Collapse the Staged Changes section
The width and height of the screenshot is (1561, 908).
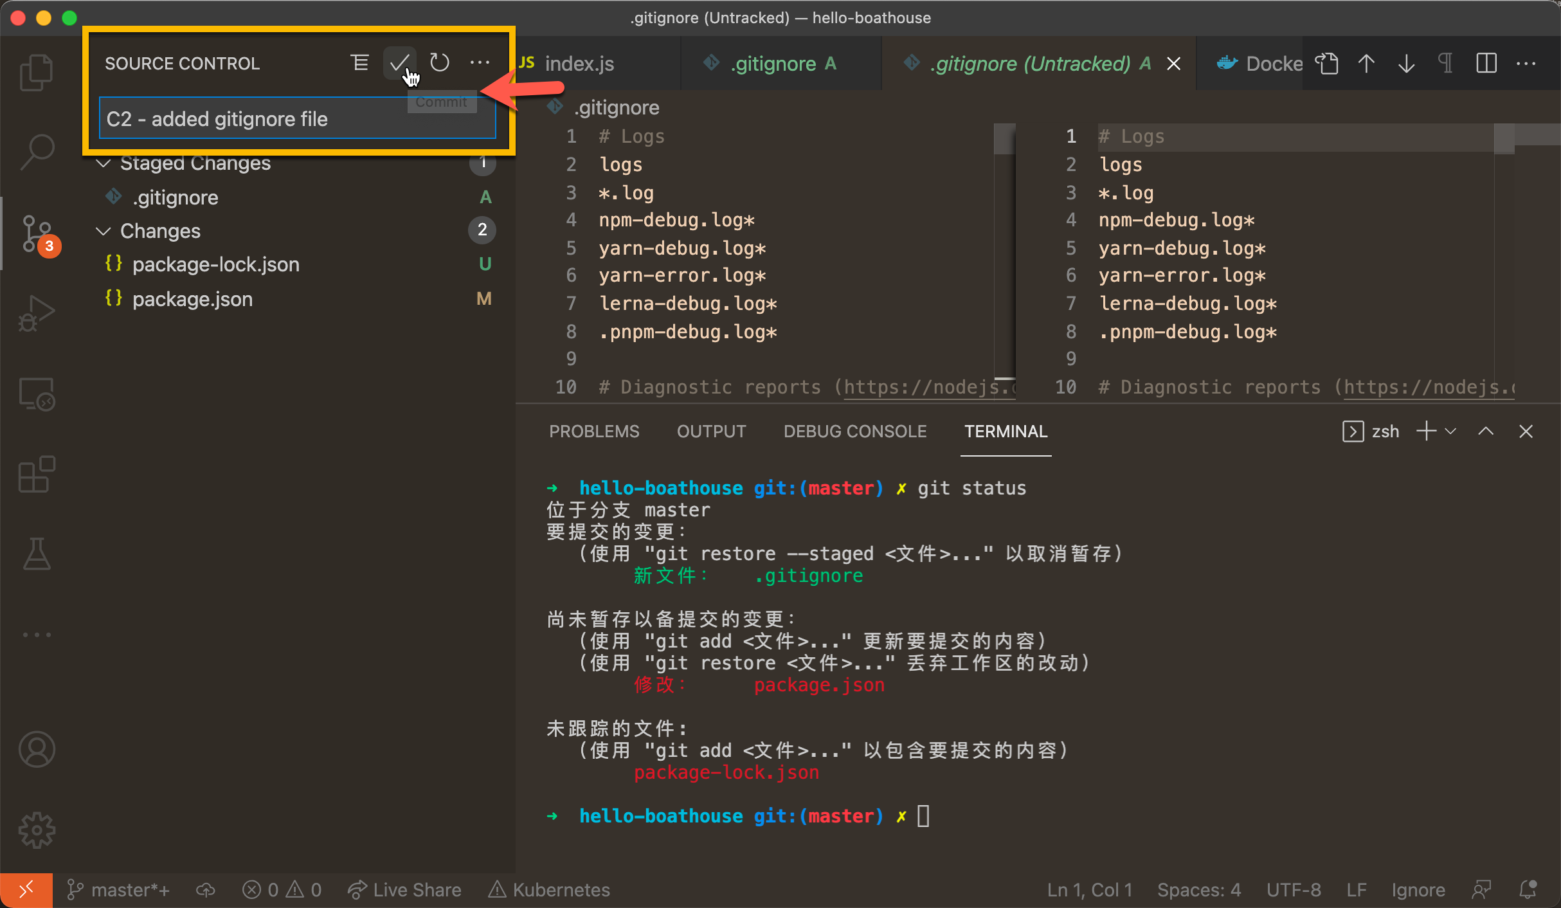click(x=103, y=163)
